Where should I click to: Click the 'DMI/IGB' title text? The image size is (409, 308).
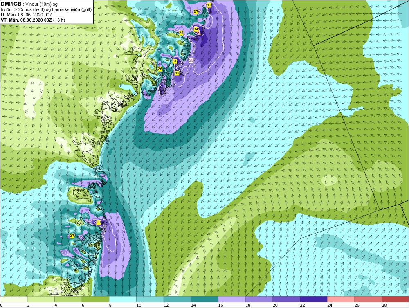click(11, 4)
